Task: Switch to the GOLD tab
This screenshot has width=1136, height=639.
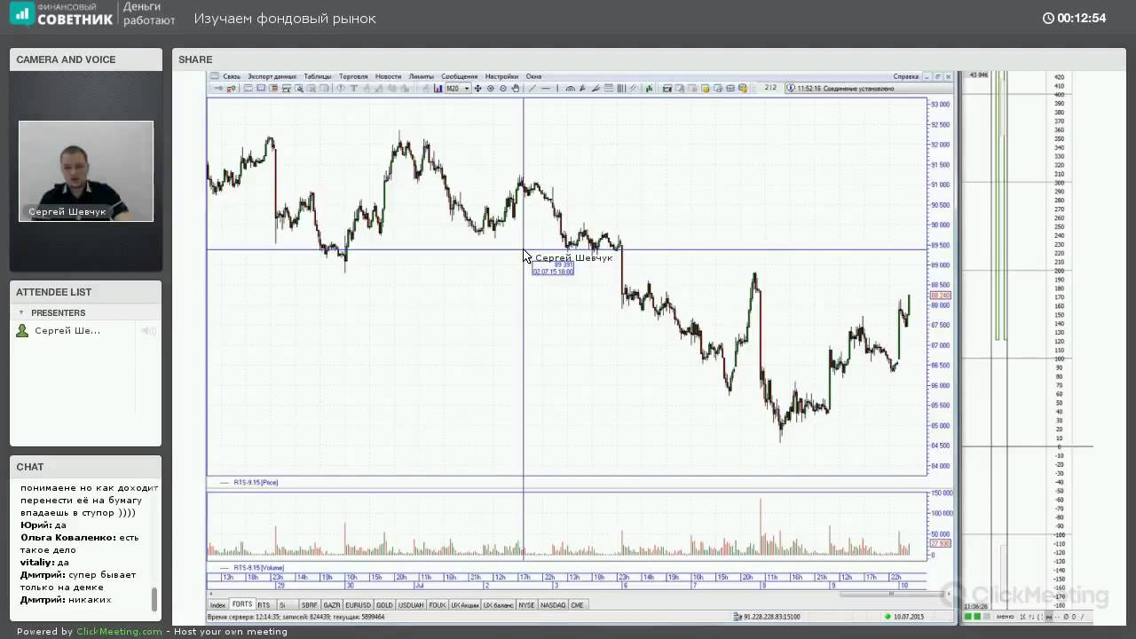Action: pos(384,604)
